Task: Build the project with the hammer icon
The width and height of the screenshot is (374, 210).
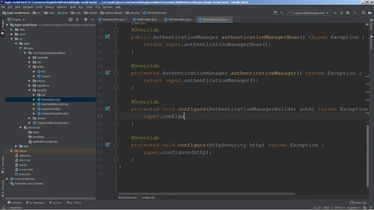Action: click(x=282, y=13)
